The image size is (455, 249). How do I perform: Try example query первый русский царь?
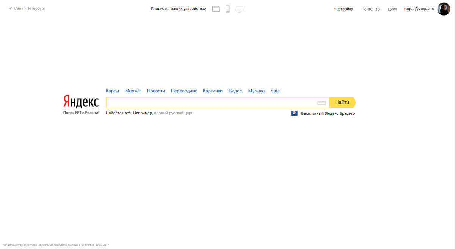(x=174, y=113)
